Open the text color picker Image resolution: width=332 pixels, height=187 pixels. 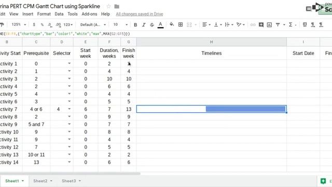click(160, 25)
